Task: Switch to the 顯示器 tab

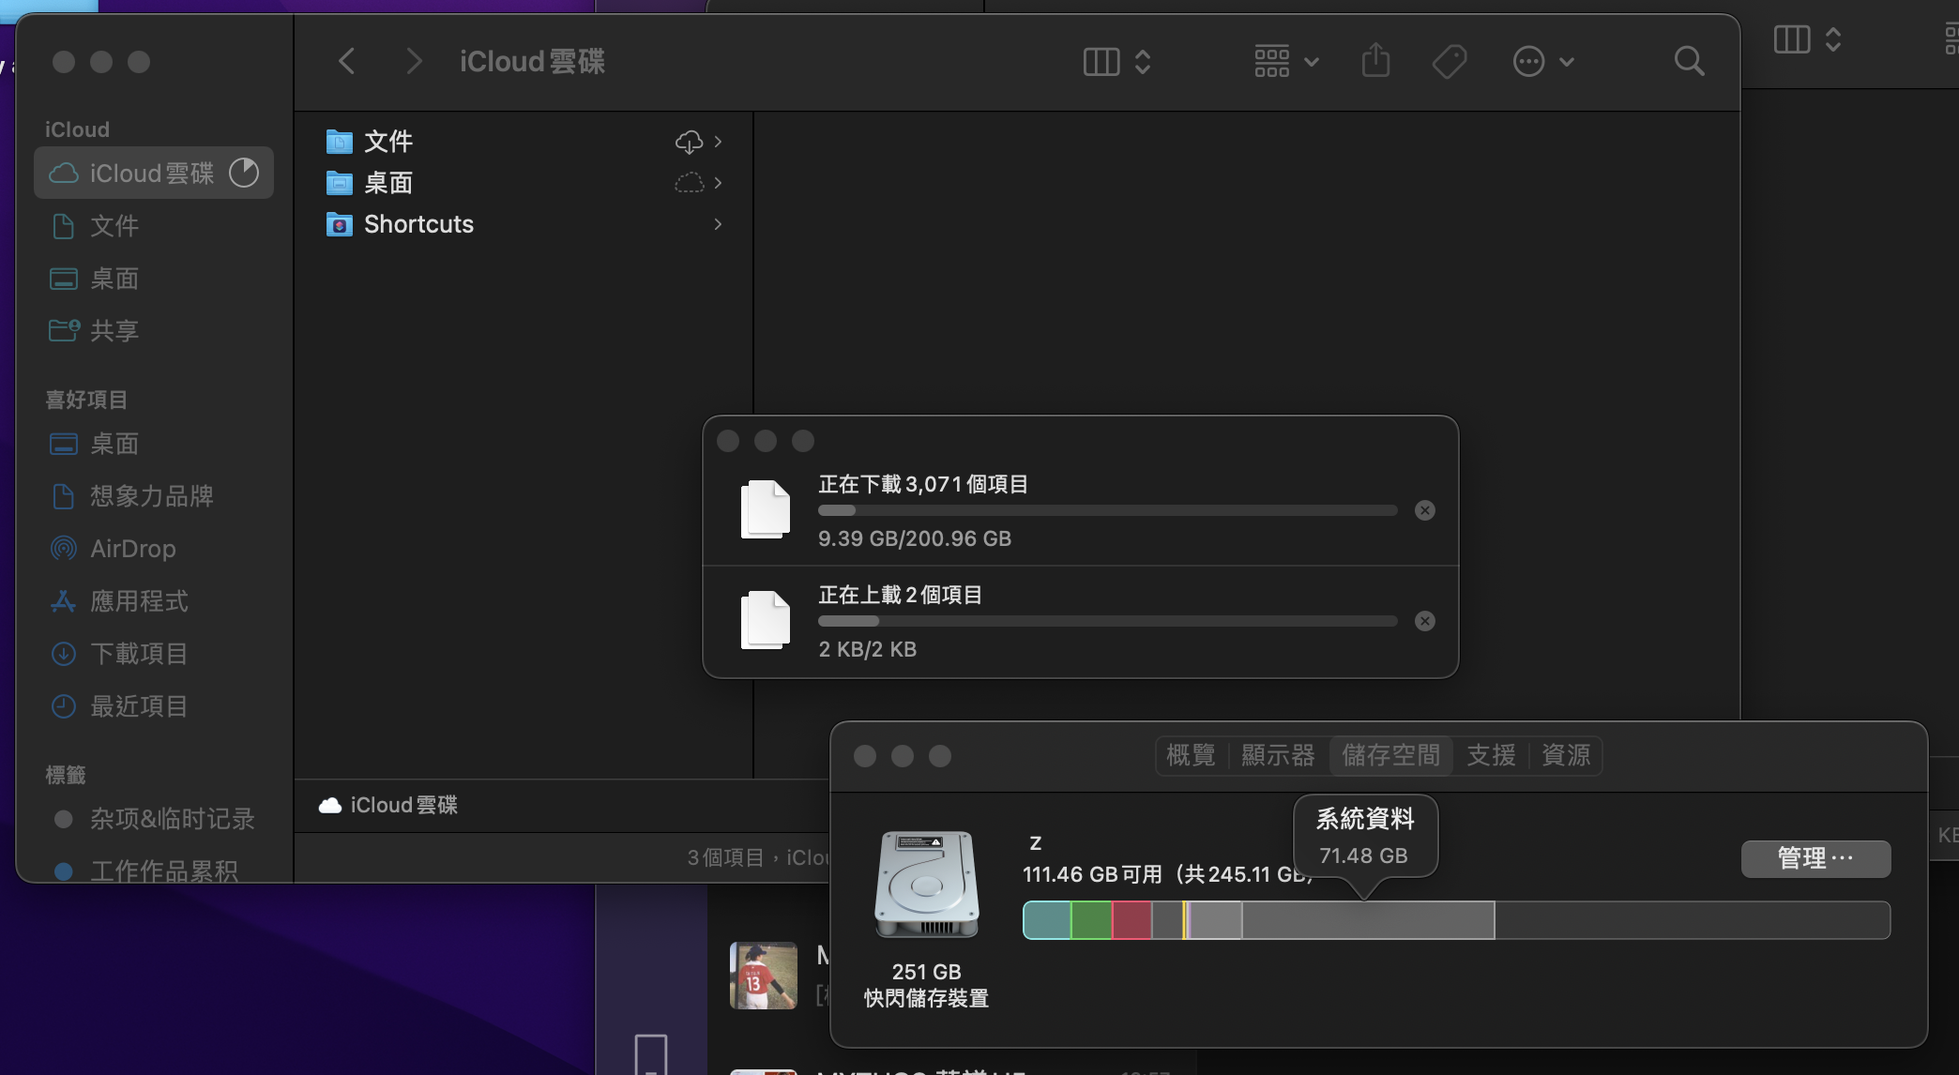Action: [x=1278, y=755]
